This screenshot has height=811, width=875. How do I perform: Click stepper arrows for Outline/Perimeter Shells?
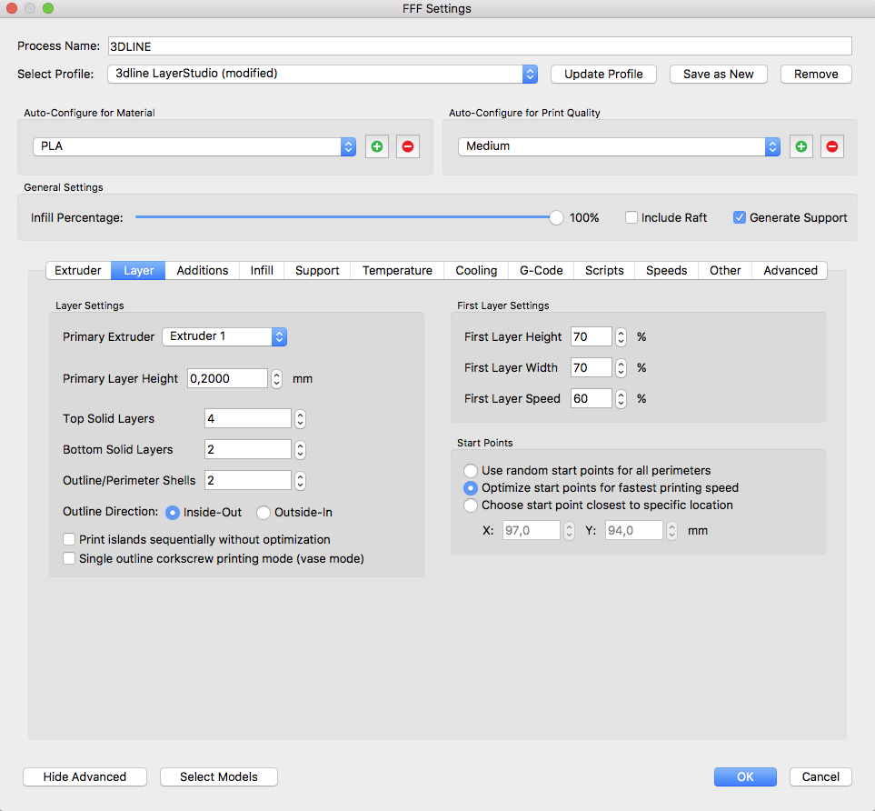[300, 480]
